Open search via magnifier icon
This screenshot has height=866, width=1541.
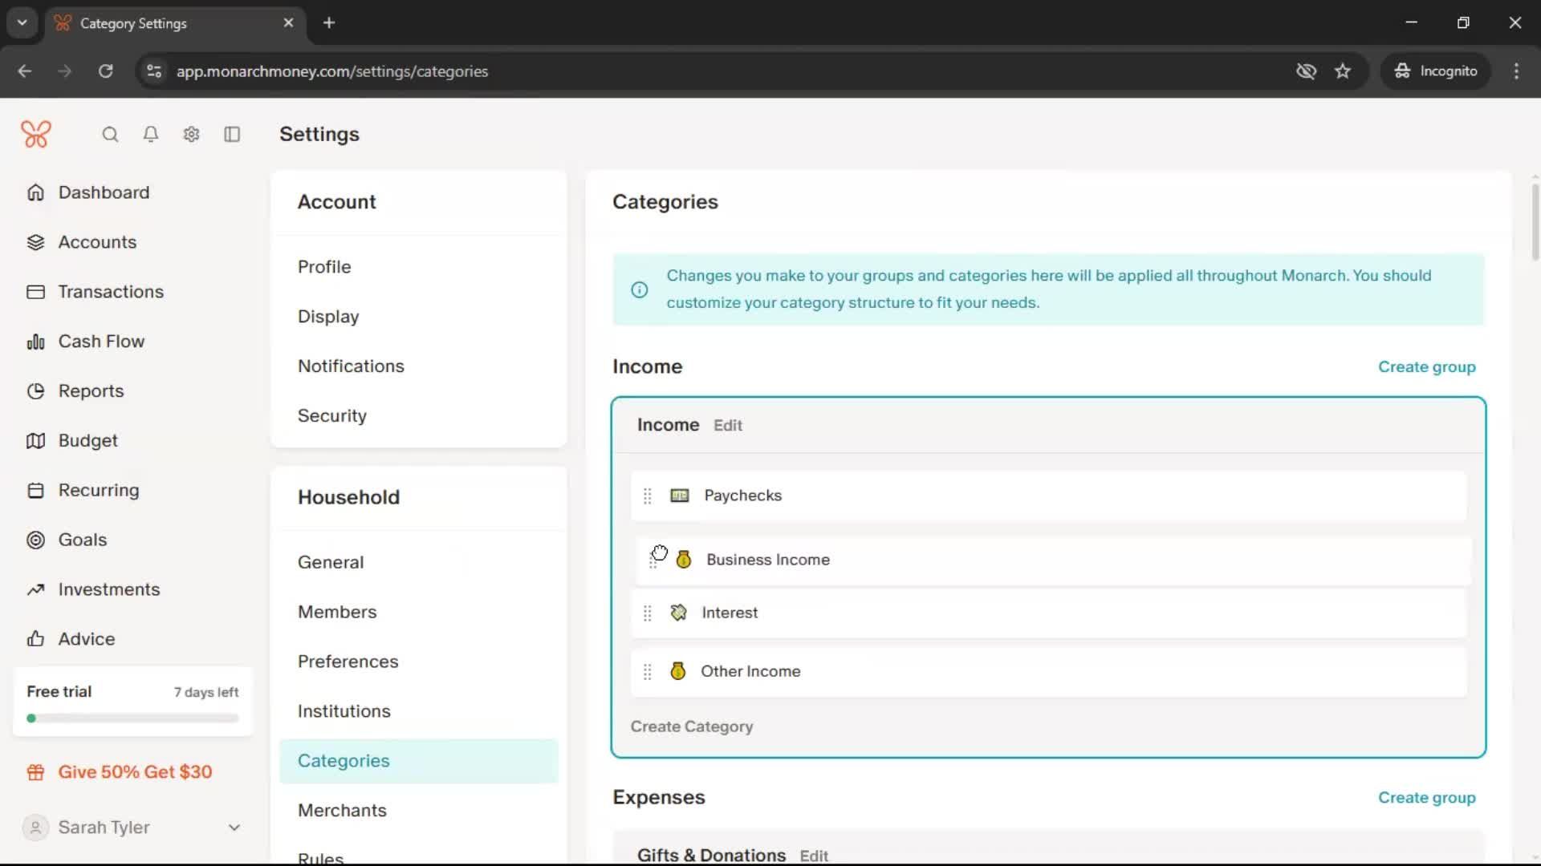click(x=110, y=135)
